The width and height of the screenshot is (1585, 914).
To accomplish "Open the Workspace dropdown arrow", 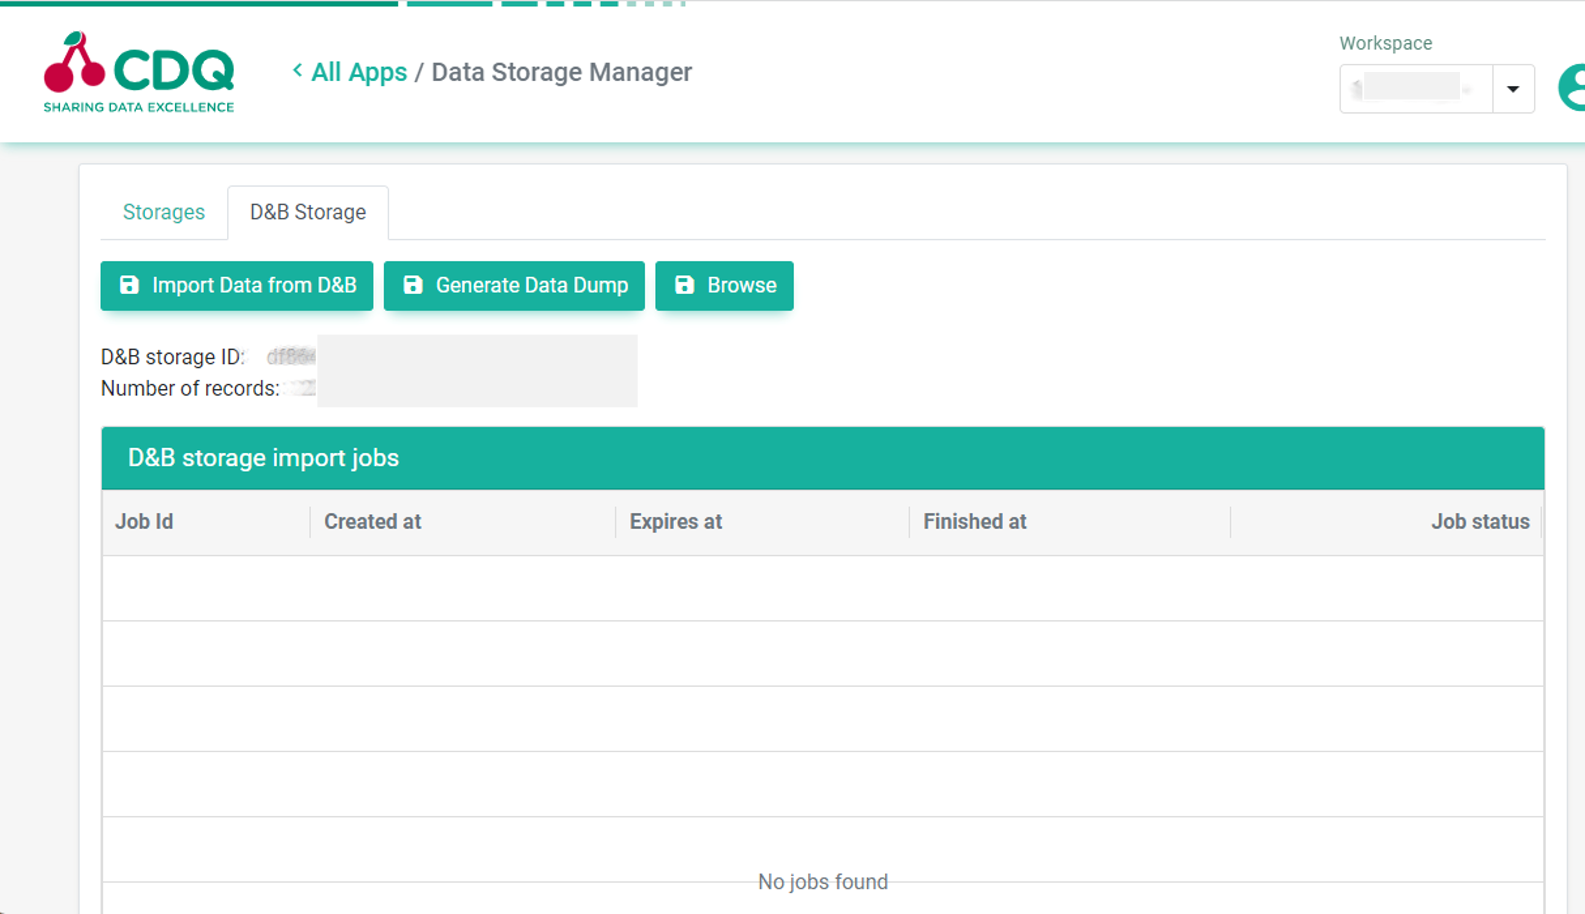I will click(x=1513, y=89).
